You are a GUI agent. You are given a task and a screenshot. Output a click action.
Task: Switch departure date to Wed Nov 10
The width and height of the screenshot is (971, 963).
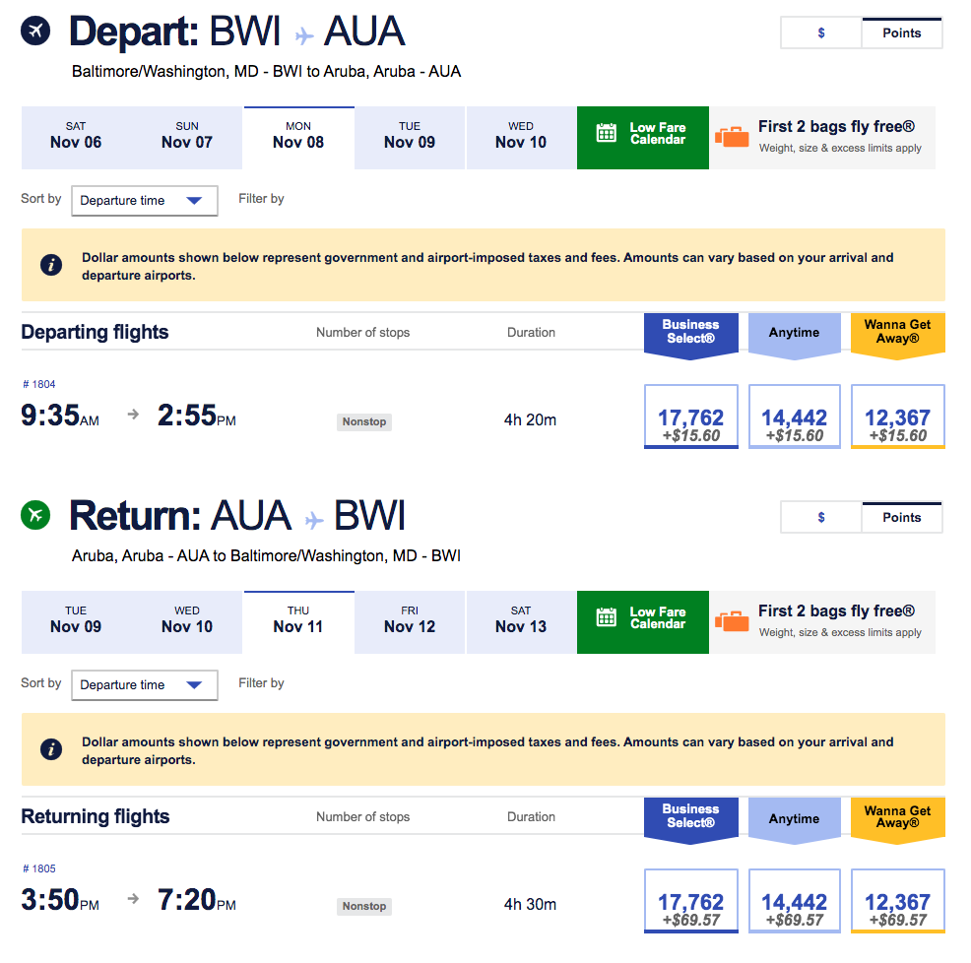[521, 138]
